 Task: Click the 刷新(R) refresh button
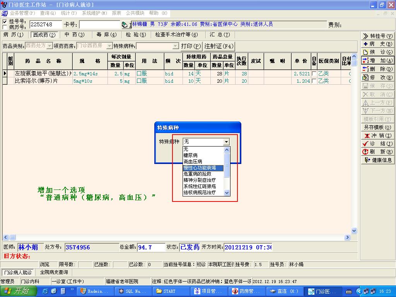[x=377, y=152]
